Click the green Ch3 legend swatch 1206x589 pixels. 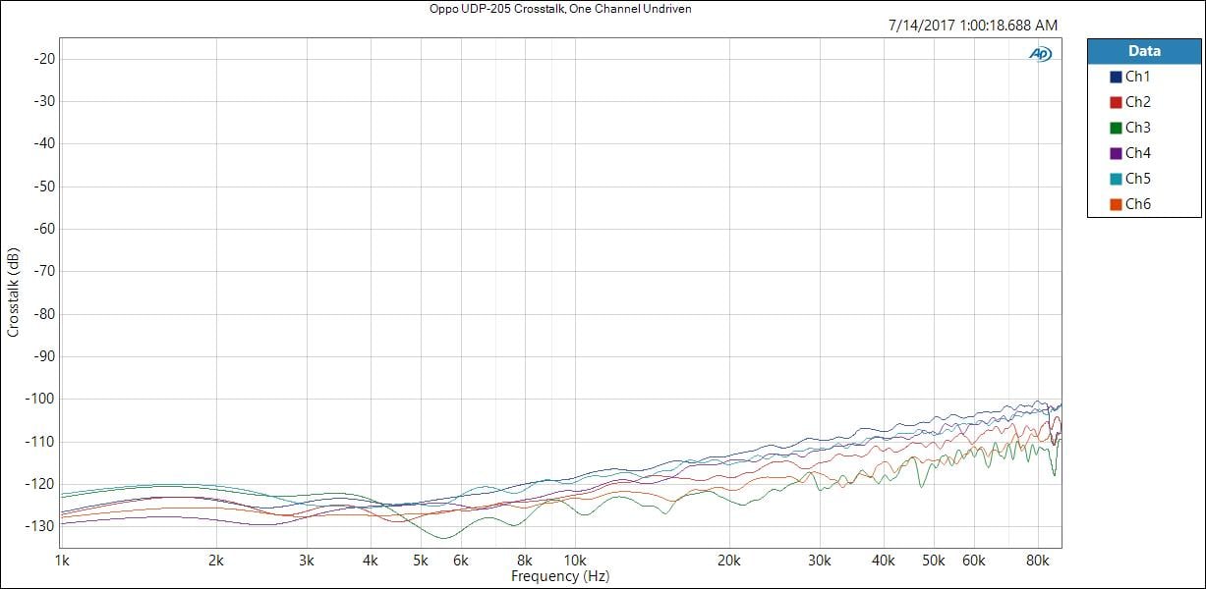(1116, 128)
